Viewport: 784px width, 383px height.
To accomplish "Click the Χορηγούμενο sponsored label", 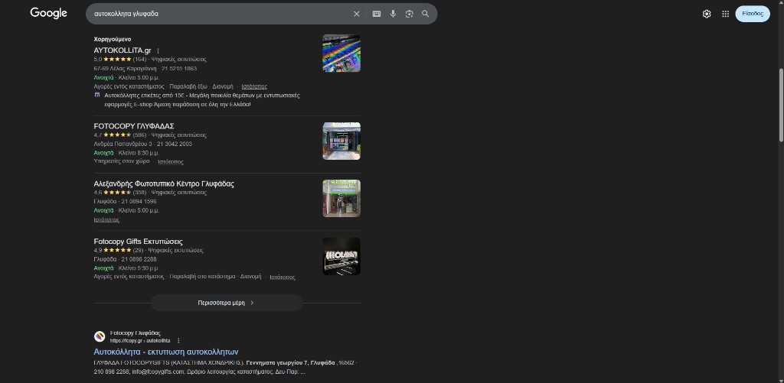I will (x=113, y=39).
